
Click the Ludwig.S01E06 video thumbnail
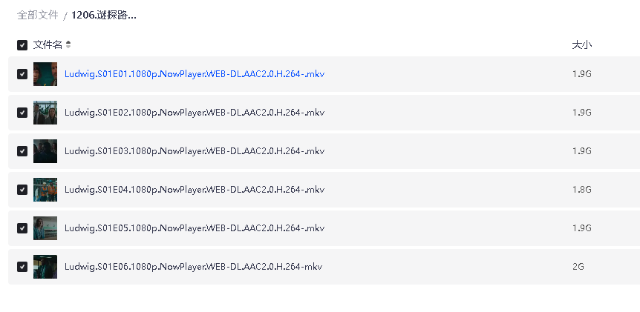45,267
